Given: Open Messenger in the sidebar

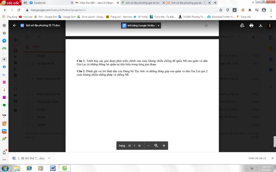Looking at the screenshot, I should 4,41.
